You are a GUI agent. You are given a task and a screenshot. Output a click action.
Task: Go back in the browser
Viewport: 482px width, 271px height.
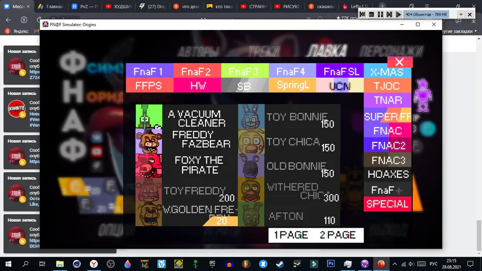8,20
